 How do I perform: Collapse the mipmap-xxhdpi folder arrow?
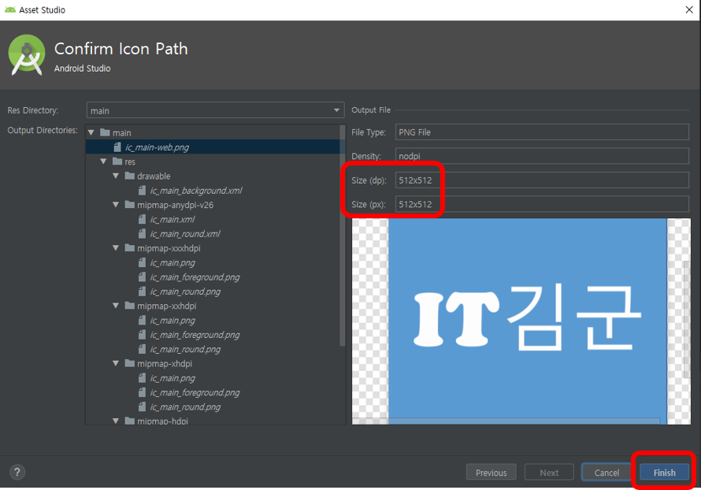pyautogui.click(x=116, y=306)
